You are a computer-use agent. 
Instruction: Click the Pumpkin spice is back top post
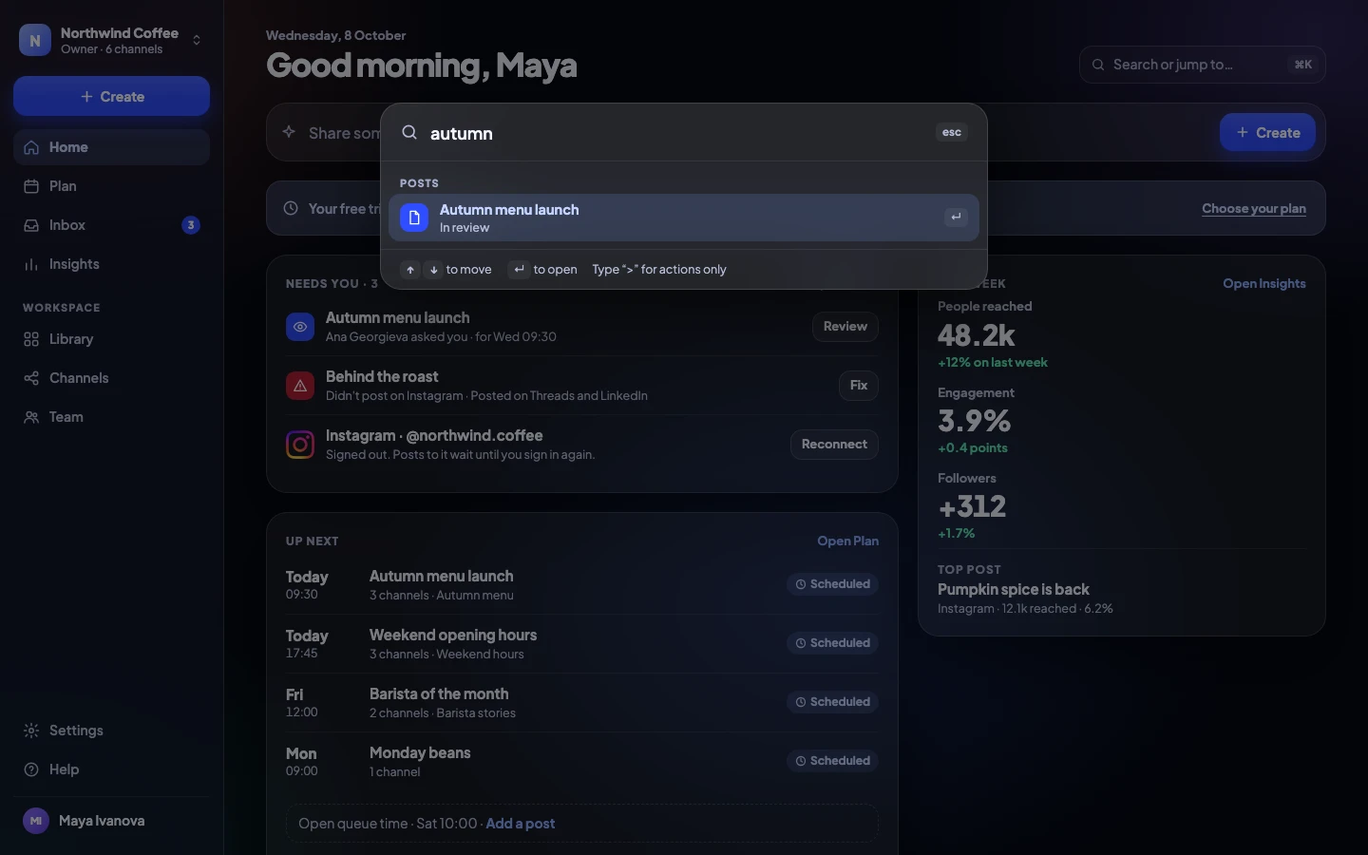pyautogui.click(x=1014, y=590)
